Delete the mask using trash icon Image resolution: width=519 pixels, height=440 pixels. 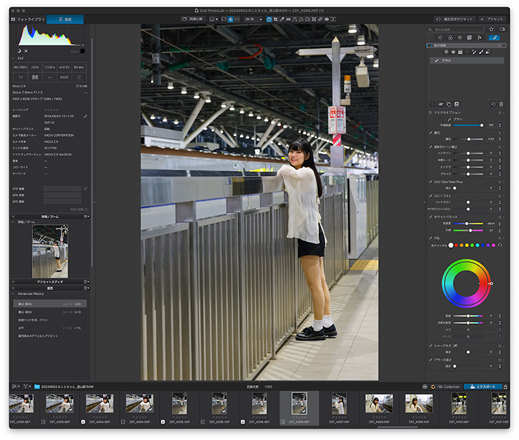pos(501,104)
